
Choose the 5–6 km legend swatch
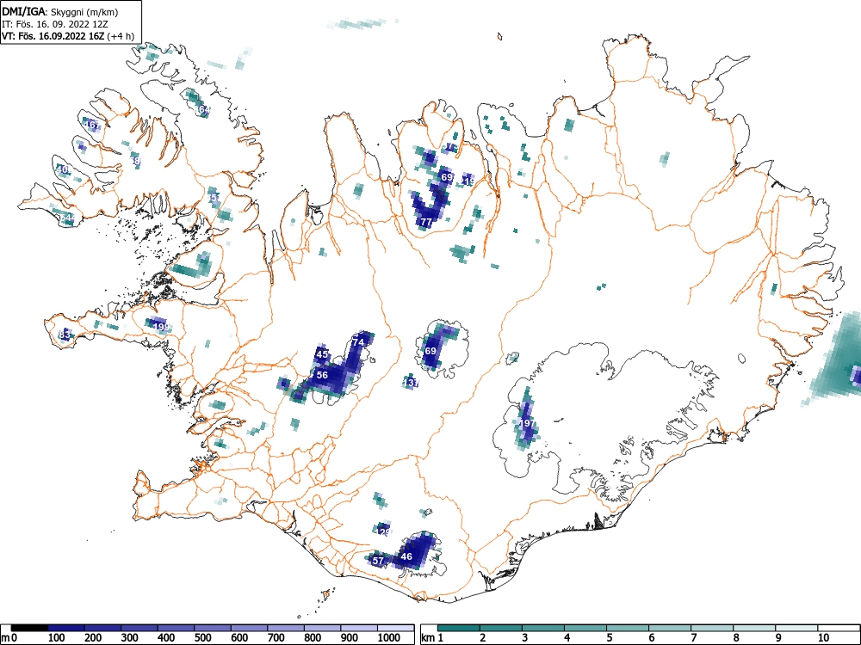click(628, 628)
